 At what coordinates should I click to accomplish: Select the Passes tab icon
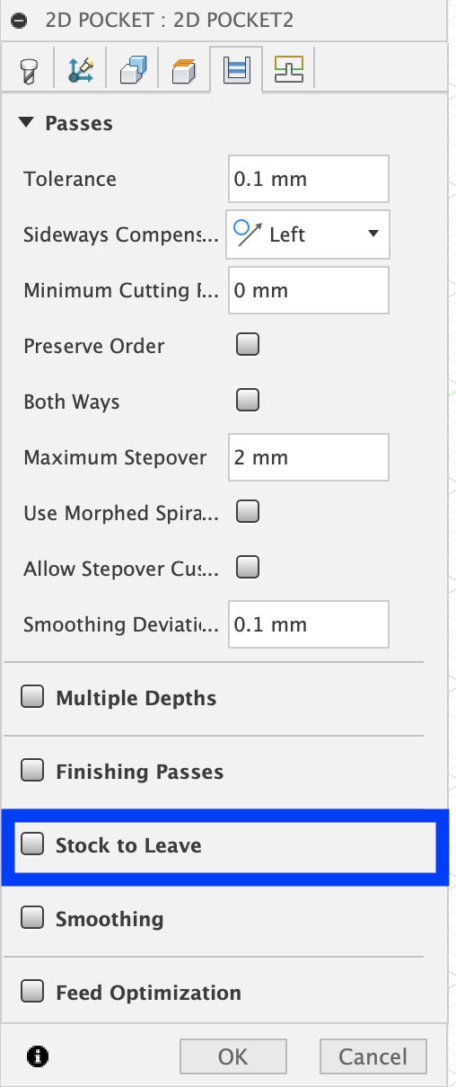point(235,69)
